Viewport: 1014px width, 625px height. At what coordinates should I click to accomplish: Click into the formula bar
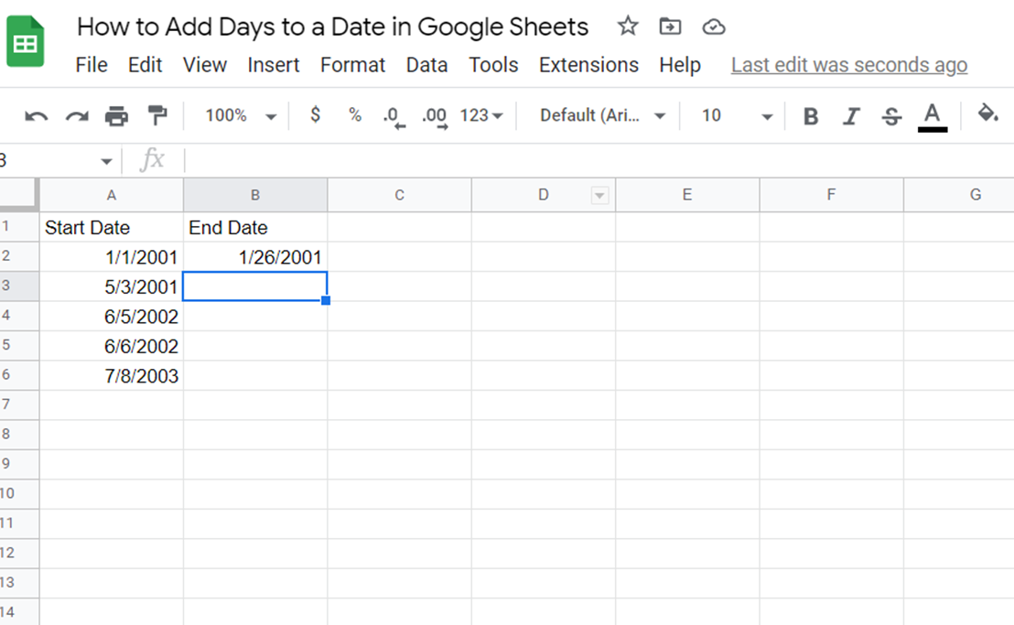[x=599, y=159]
